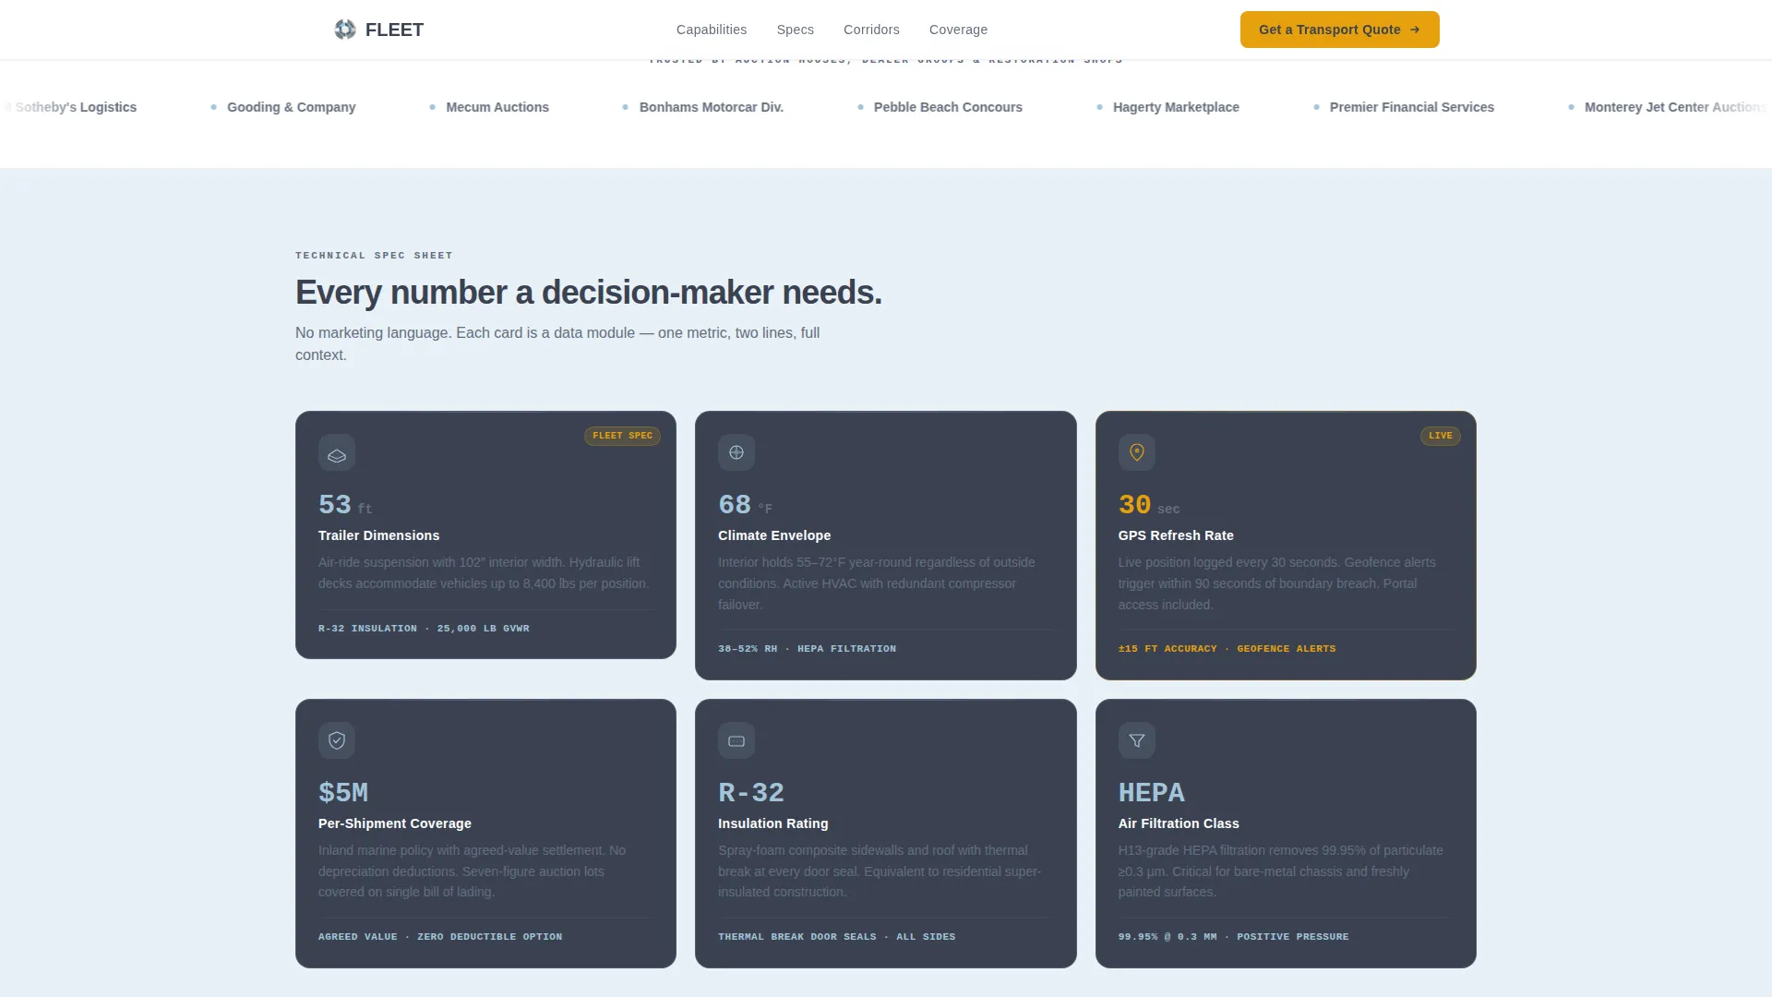Select Hagerty Marketplace in ticker
1772x997 pixels.
click(x=1176, y=107)
